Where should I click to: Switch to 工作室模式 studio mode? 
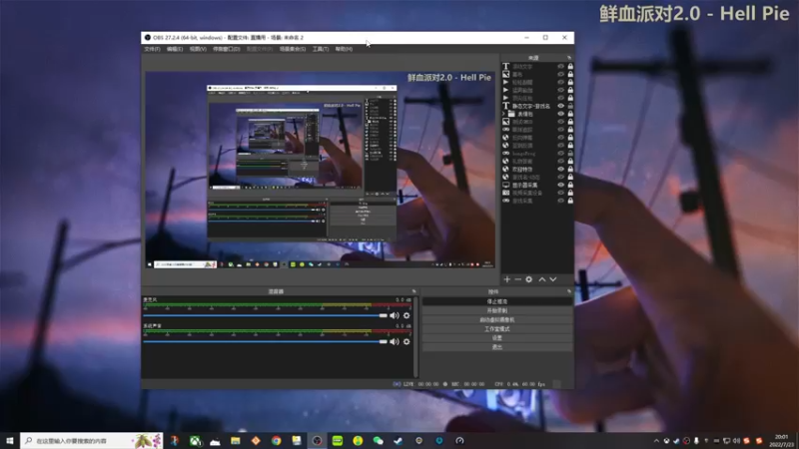(x=496, y=329)
